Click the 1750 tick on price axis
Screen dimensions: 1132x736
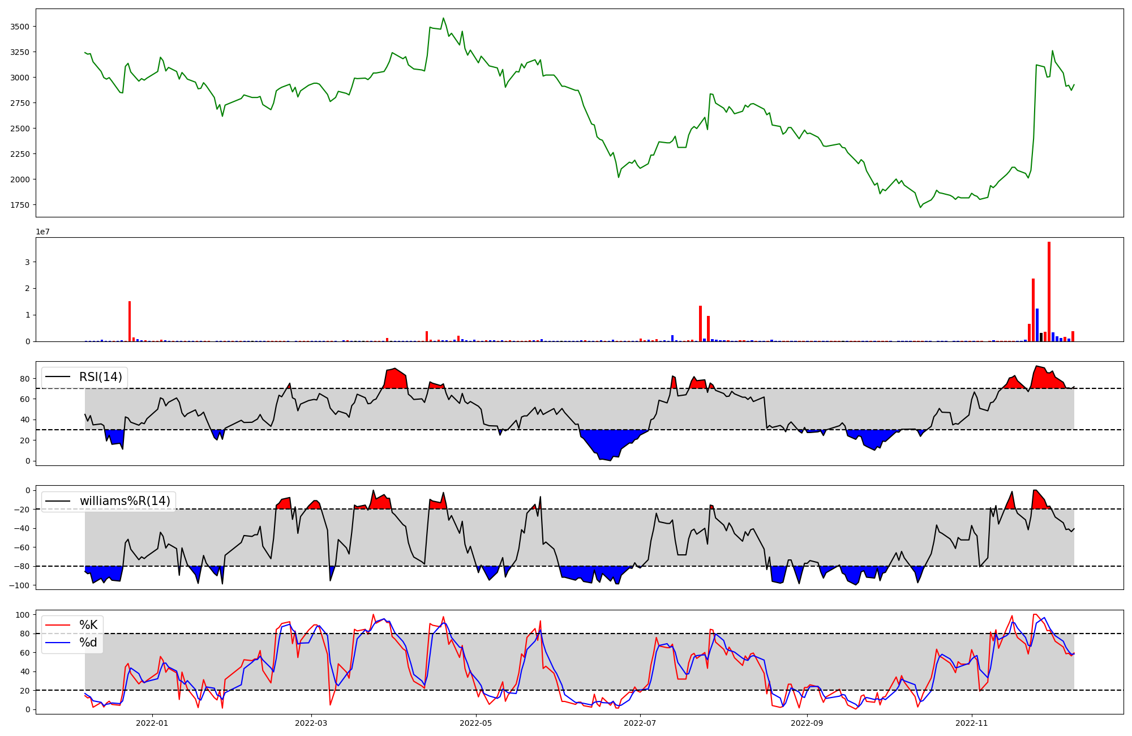pos(20,205)
